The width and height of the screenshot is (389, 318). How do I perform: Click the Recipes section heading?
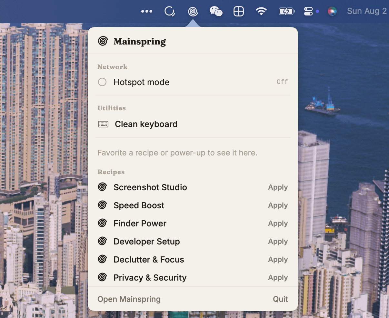click(x=111, y=172)
